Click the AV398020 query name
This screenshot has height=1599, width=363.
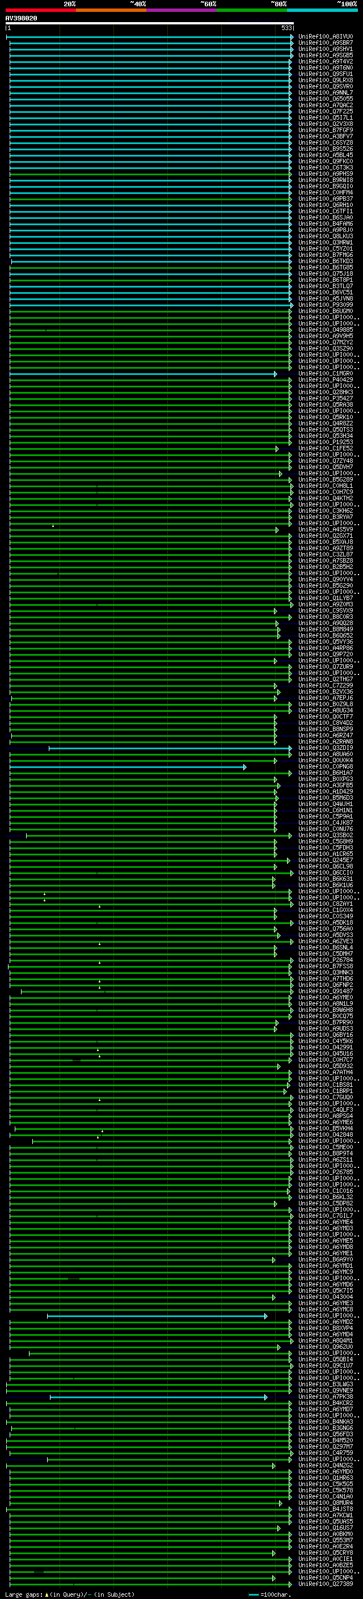click(21, 19)
